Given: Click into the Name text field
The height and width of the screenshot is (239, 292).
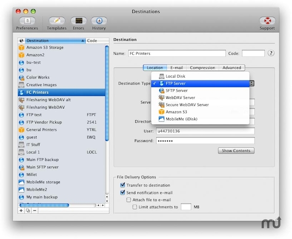Looking at the screenshot, I should (x=177, y=53).
